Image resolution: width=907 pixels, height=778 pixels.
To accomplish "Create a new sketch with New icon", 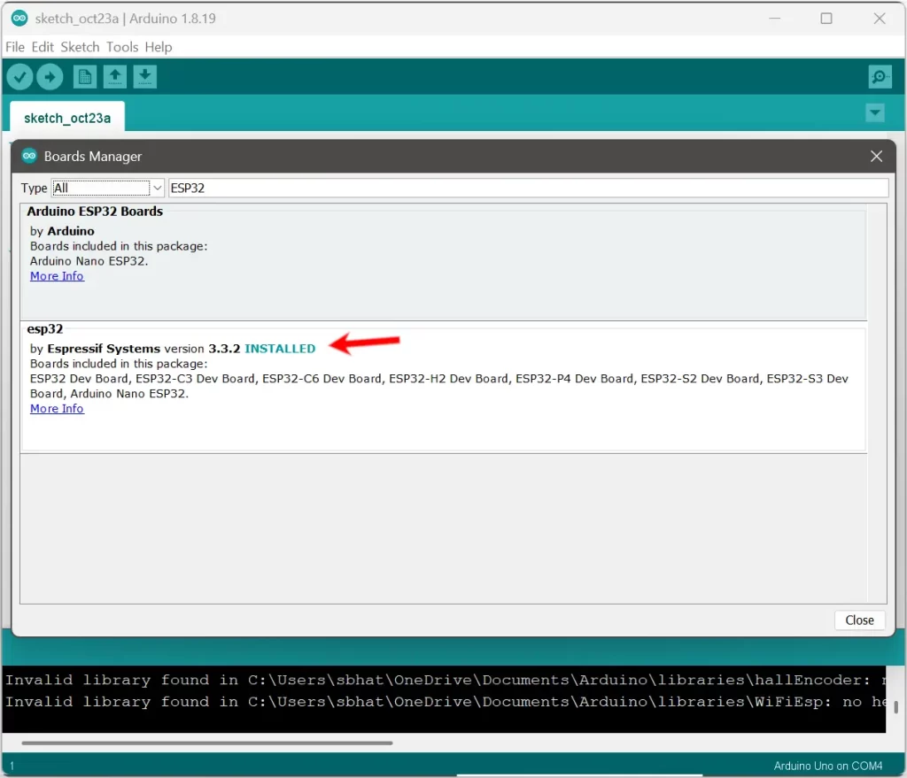I will click(85, 77).
